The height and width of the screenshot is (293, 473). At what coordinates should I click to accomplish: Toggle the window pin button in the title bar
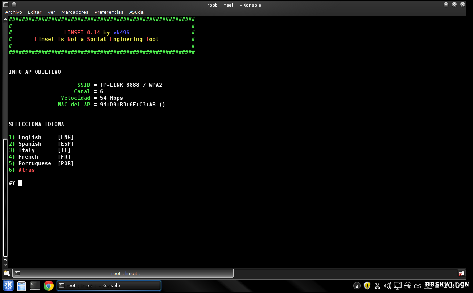click(x=13, y=5)
